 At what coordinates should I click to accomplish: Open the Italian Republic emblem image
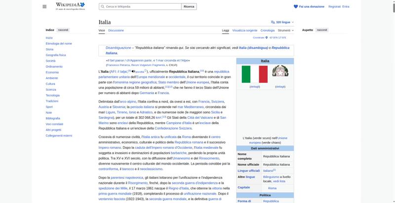pyautogui.click(x=280, y=74)
